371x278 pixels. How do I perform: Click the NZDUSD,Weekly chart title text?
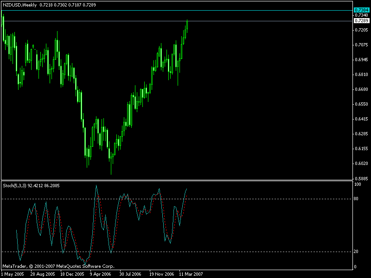coord(20,5)
